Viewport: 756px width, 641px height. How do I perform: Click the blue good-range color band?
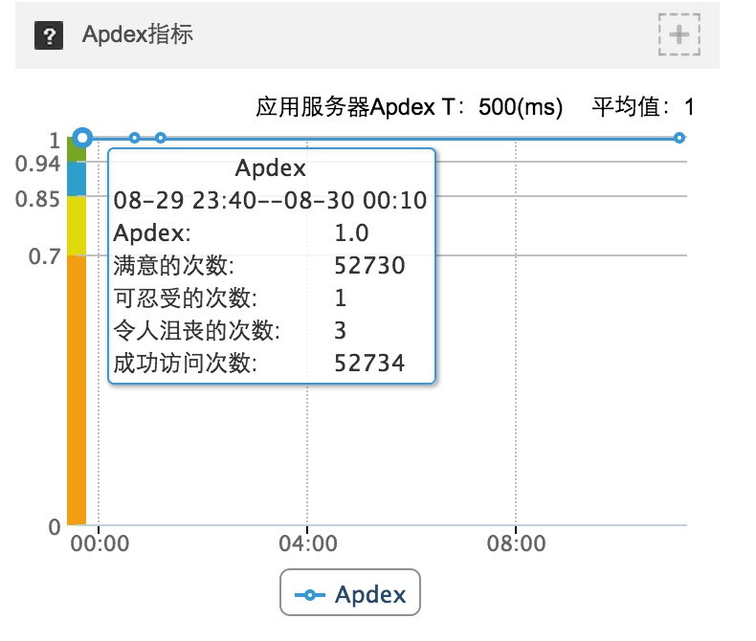(77, 179)
